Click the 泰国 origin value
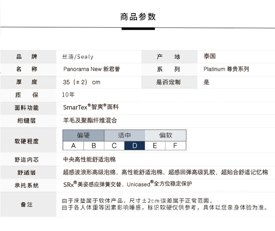Screen dimensions: 275x231 coord(209,57)
